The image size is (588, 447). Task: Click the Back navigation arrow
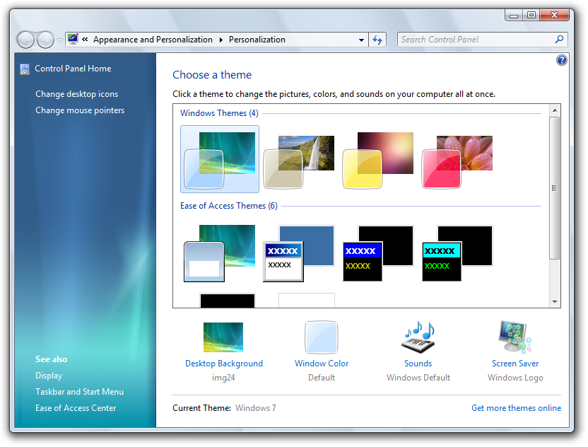click(25, 40)
